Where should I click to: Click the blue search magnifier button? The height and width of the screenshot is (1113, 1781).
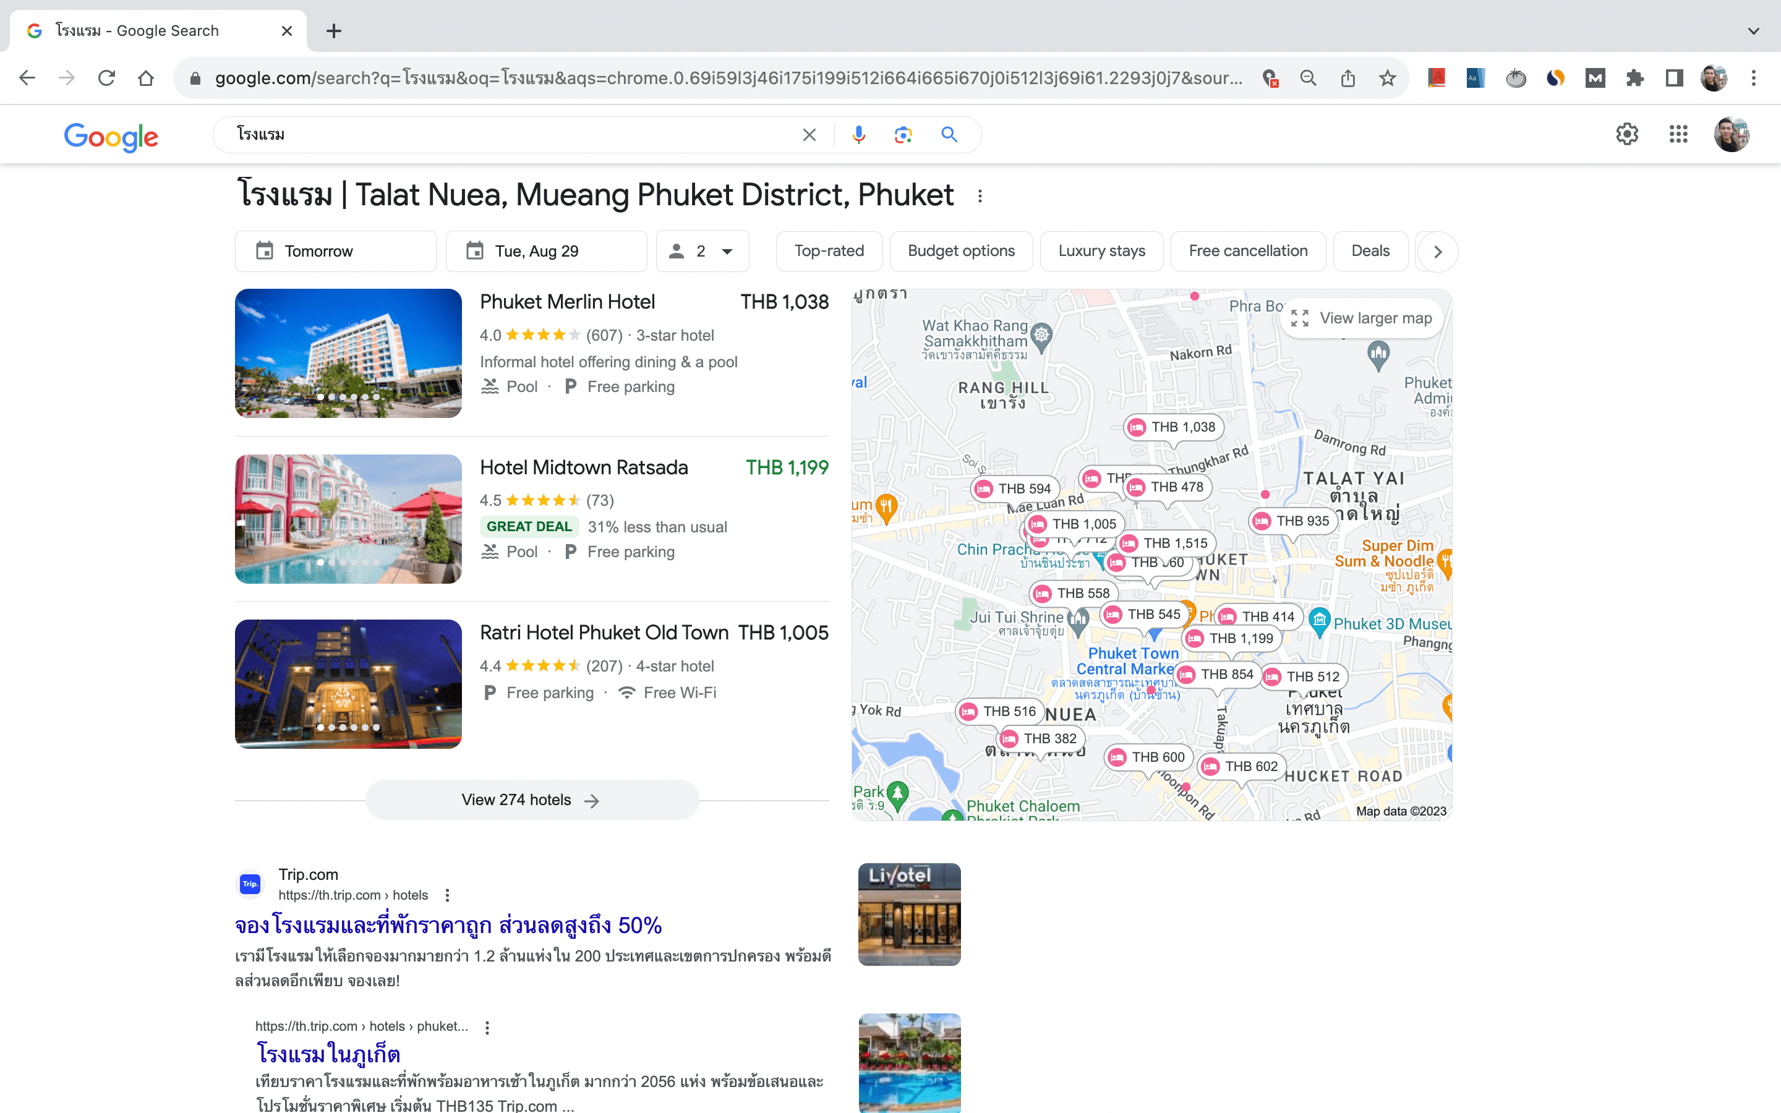click(x=949, y=135)
